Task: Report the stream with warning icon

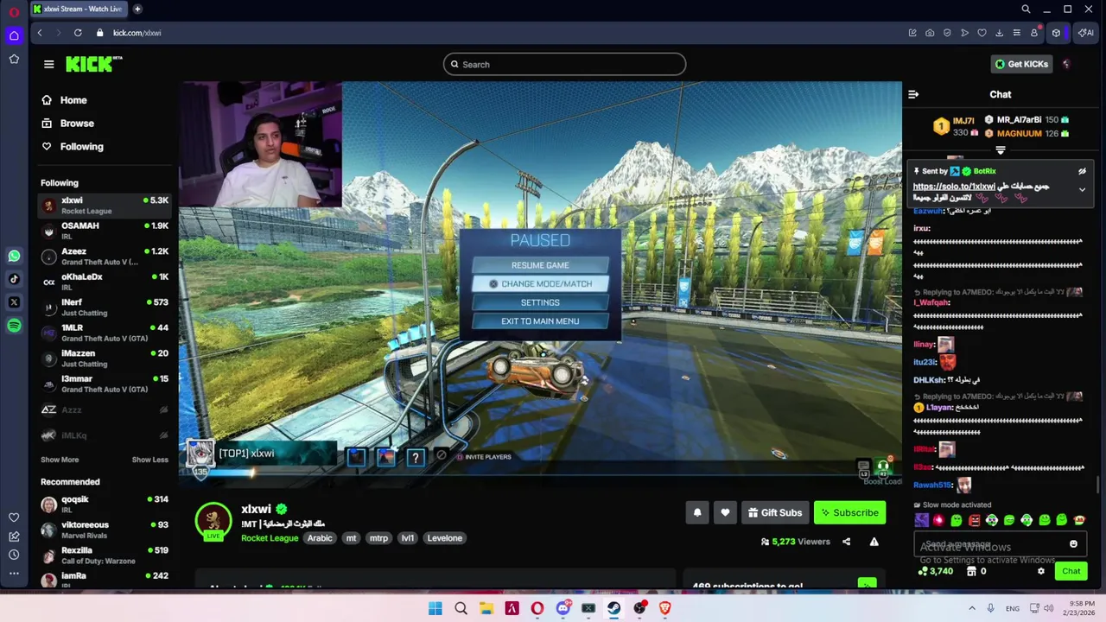Action: [x=874, y=542]
